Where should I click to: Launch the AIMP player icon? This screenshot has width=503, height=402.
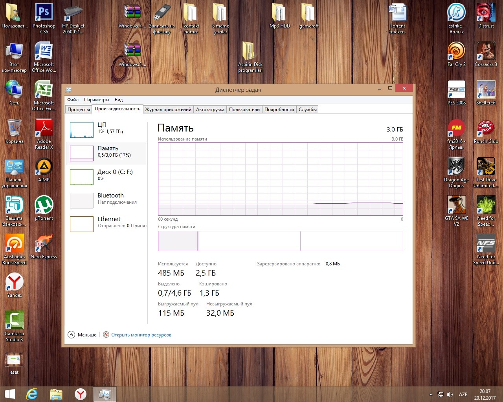(x=44, y=170)
